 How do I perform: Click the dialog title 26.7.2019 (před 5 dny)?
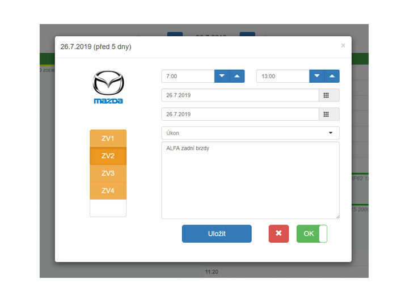coord(96,47)
